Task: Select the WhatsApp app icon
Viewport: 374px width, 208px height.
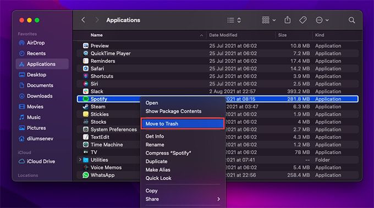Action: point(86,175)
